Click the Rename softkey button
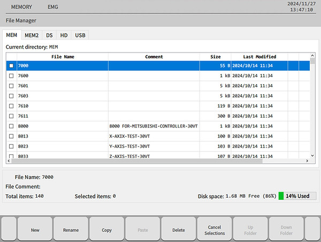 pyautogui.click(x=71, y=230)
